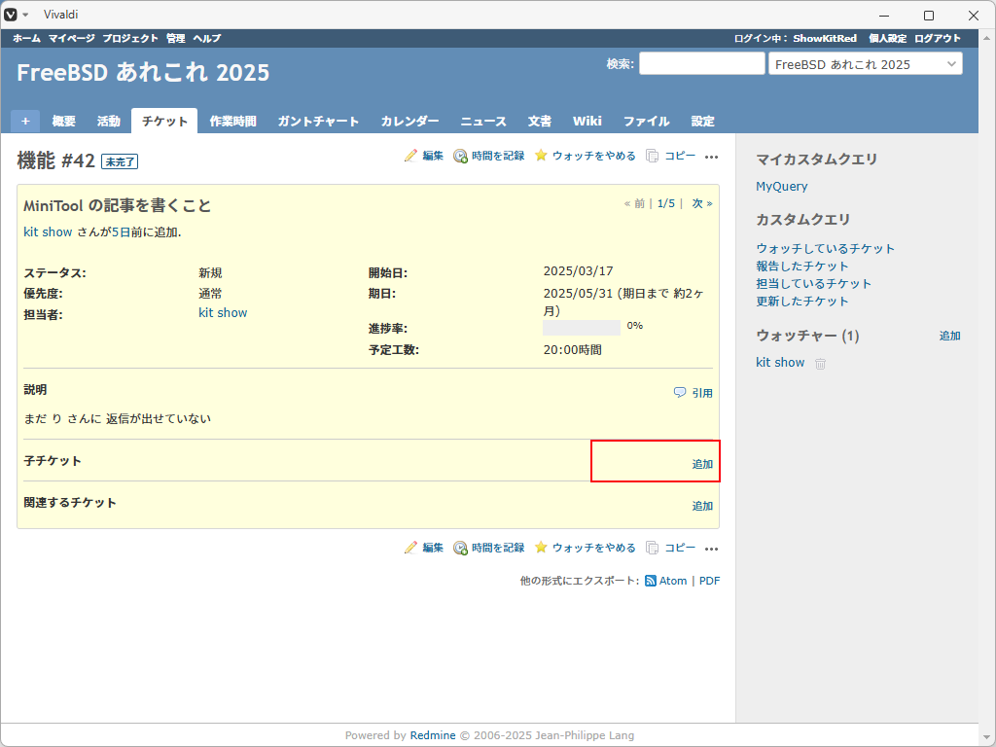Open the ニュース tab
Image resolution: width=996 pixels, height=747 pixels.
pyautogui.click(x=483, y=121)
